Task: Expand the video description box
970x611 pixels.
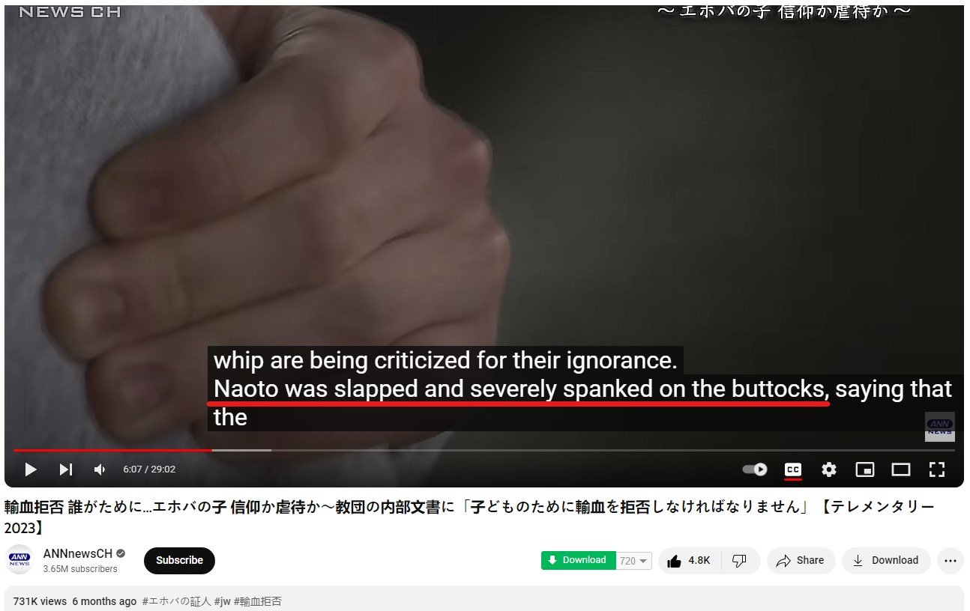Action: [x=484, y=599]
